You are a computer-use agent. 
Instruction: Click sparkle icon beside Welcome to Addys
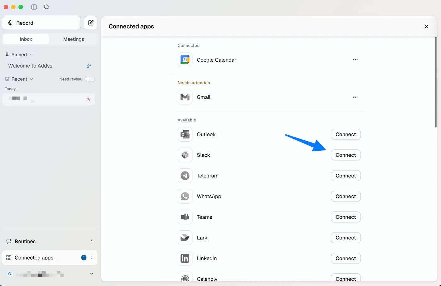[x=89, y=66]
